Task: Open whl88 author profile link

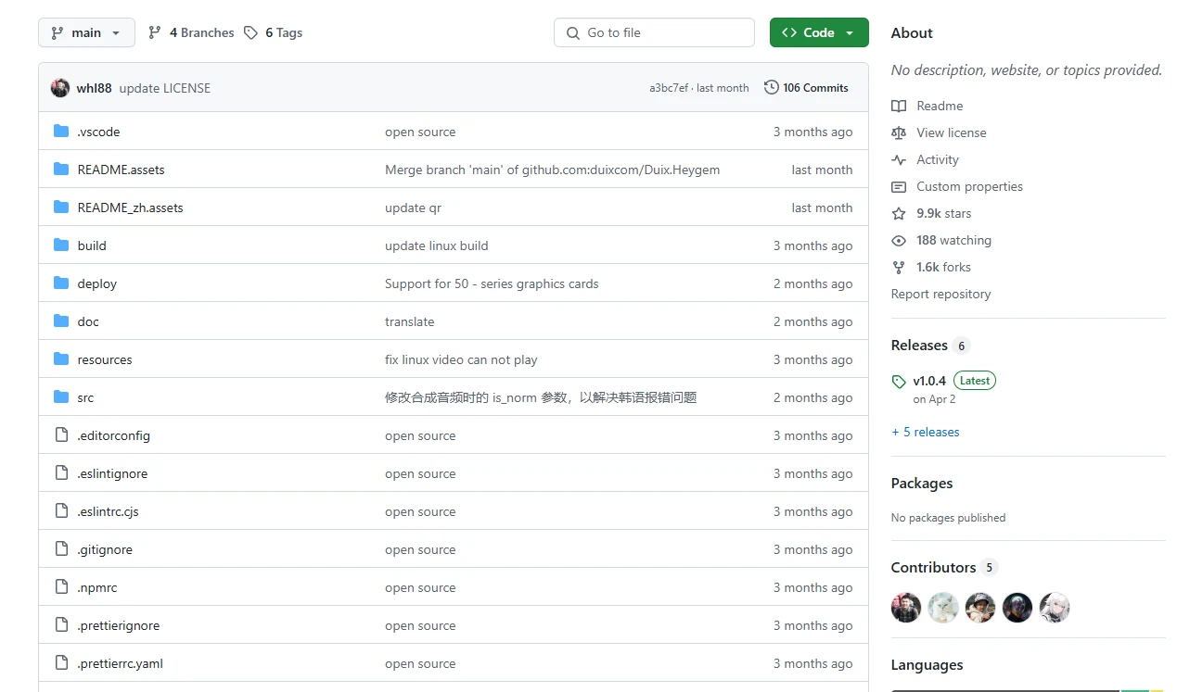Action: point(94,88)
